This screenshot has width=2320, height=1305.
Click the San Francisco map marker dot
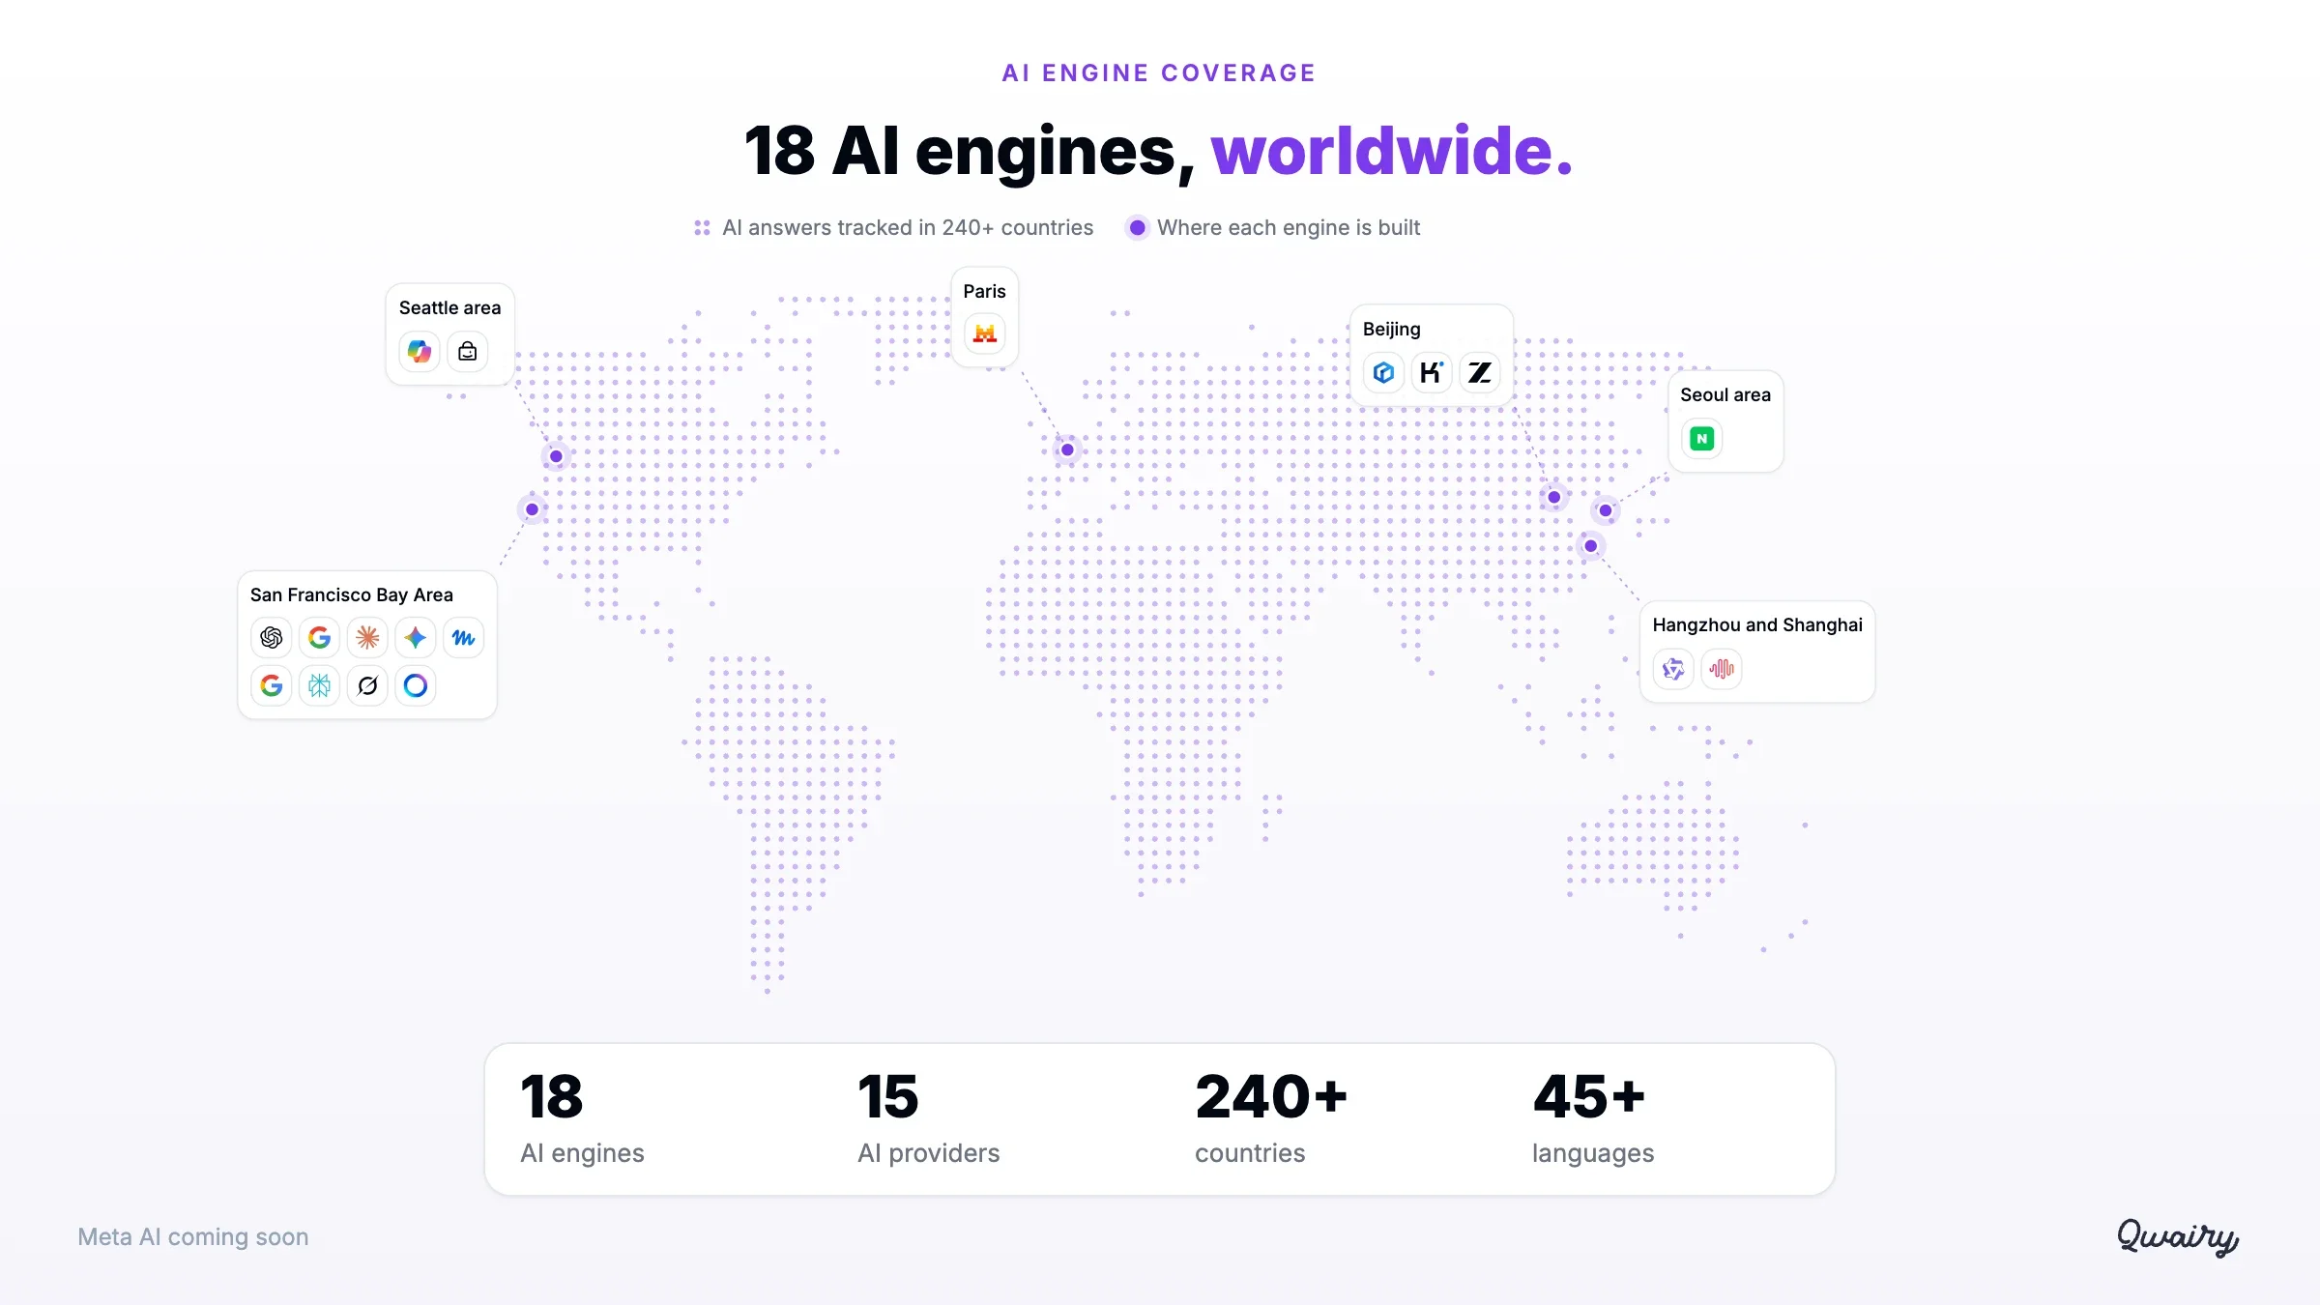532,509
